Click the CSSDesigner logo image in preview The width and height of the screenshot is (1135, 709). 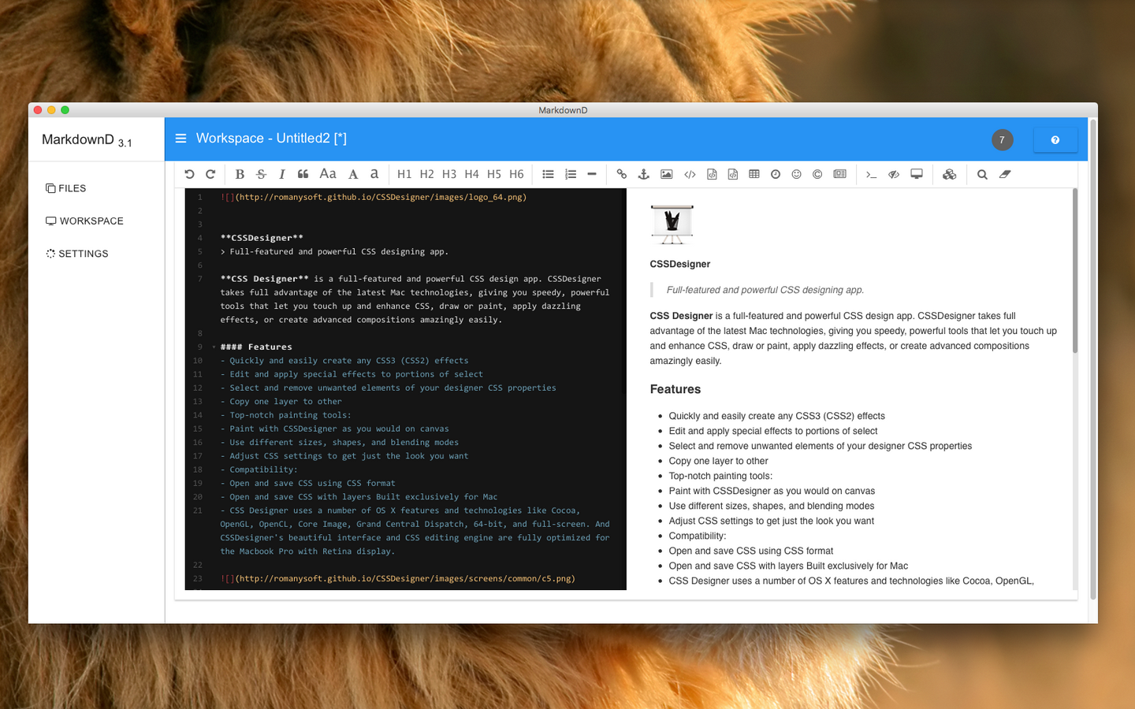click(672, 225)
